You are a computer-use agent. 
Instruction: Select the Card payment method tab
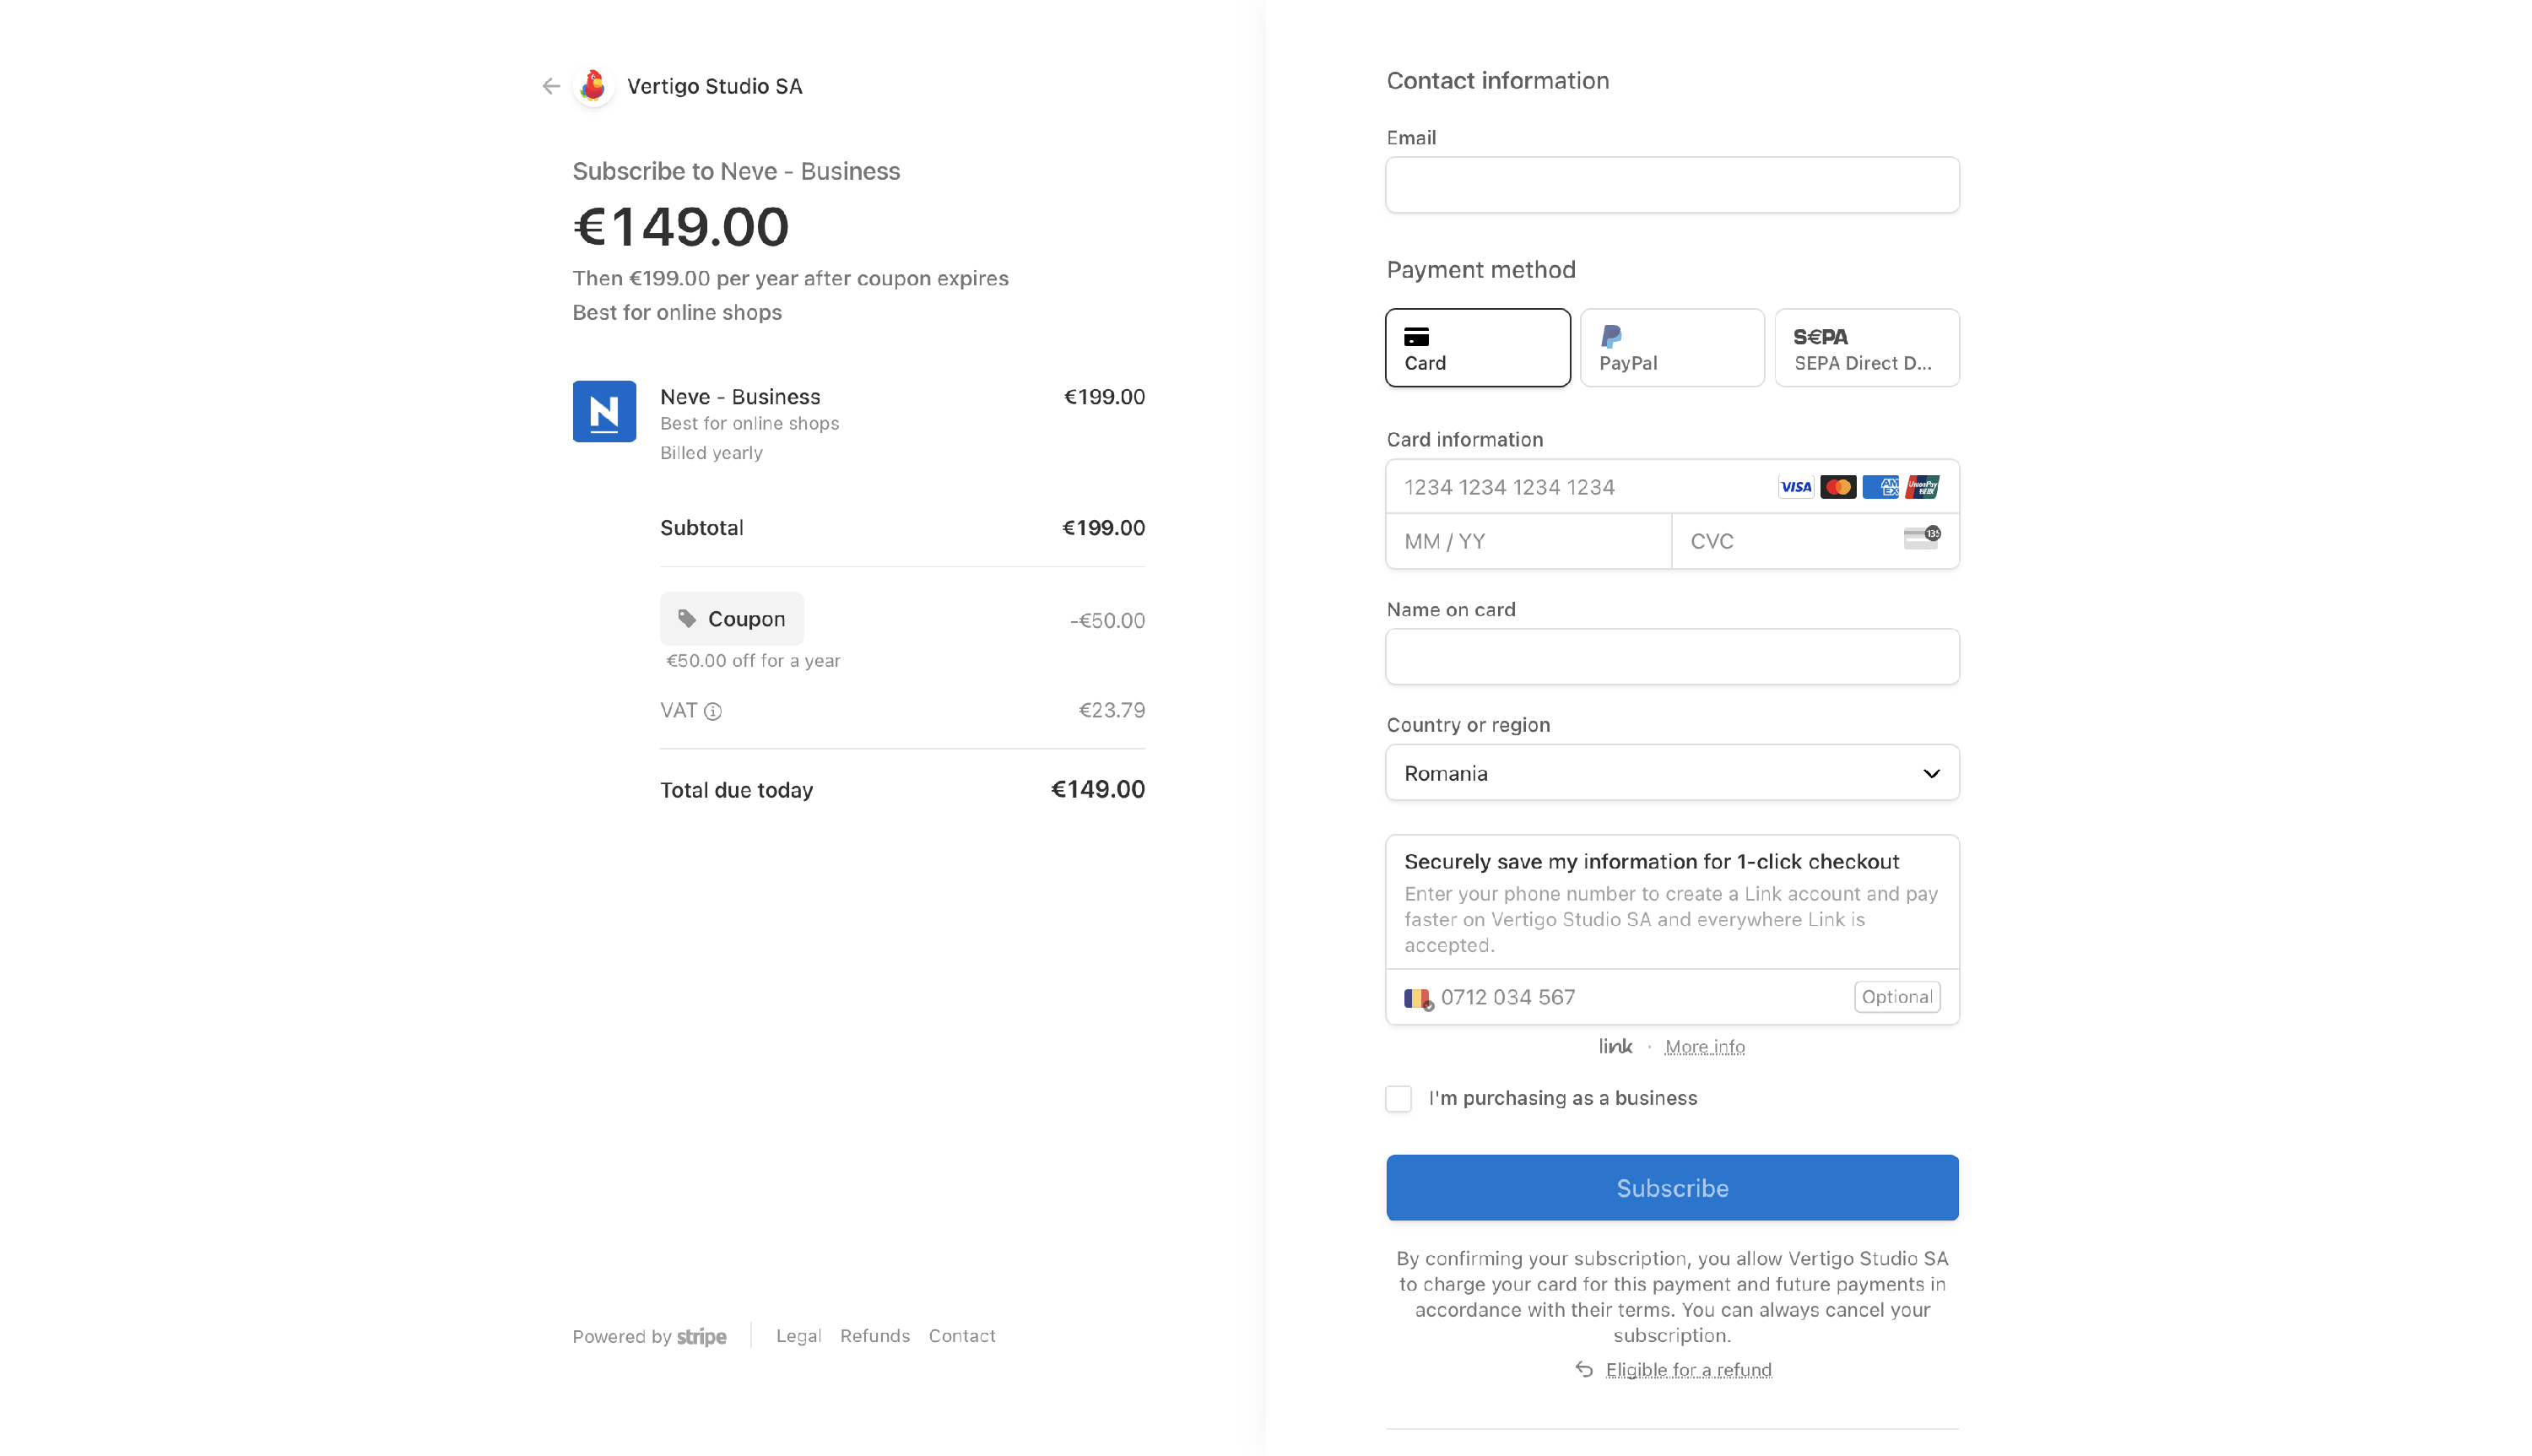point(1477,348)
